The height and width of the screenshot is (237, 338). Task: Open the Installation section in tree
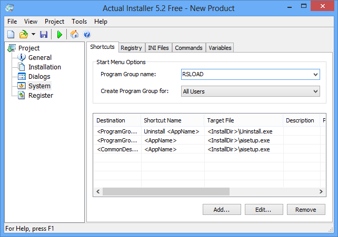pyautogui.click(x=44, y=67)
